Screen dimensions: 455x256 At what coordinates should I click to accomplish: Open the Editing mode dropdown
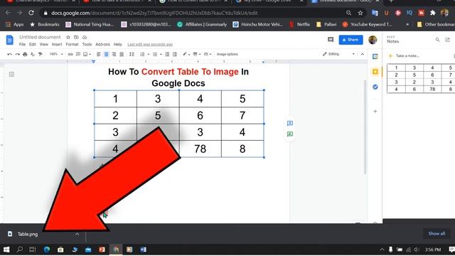pyautogui.click(x=338, y=54)
